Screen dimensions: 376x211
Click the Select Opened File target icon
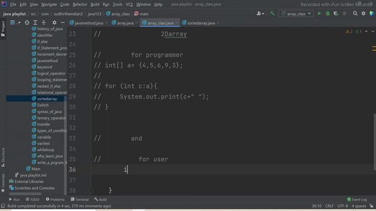(x=27, y=22)
